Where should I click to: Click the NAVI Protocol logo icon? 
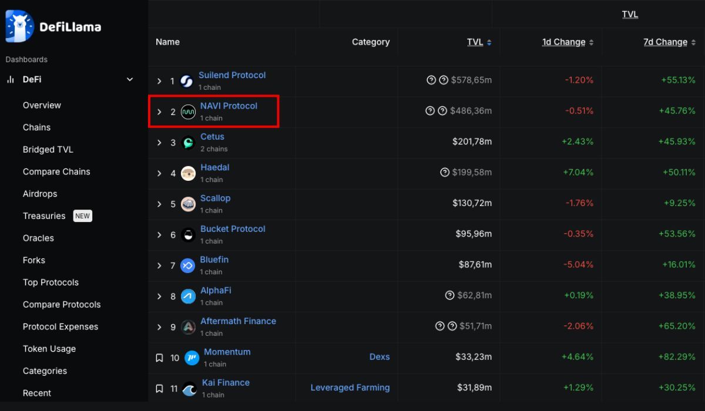pos(188,112)
